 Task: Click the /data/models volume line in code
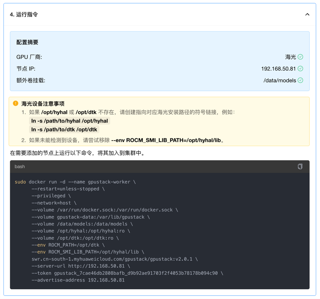pos(82,224)
